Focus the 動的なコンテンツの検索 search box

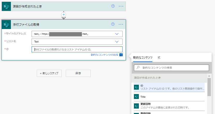[x=171, y=68]
